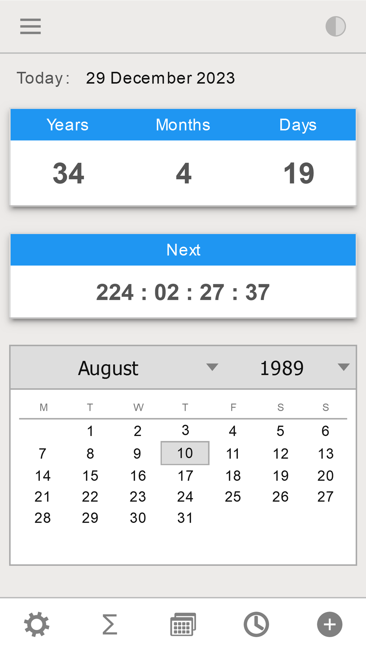Select August 31 in the calendar
The width and height of the screenshot is (366, 650).
click(x=185, y=517)
